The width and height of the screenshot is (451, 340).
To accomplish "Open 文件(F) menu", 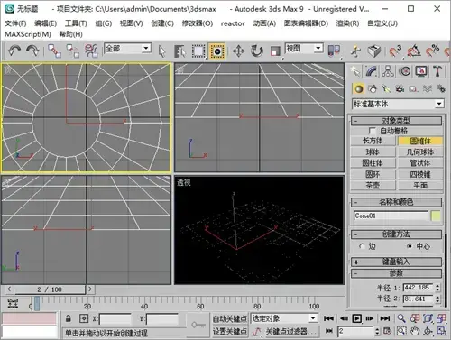I will [15, 23].
